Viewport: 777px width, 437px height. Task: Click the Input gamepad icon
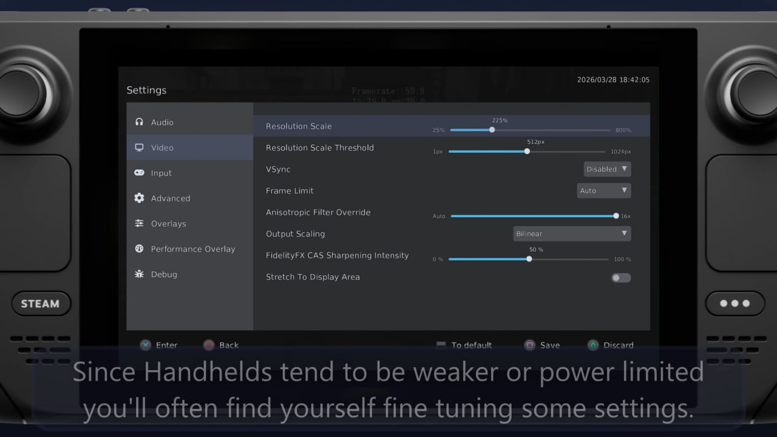pyautogui.click(x=139, y=173)
